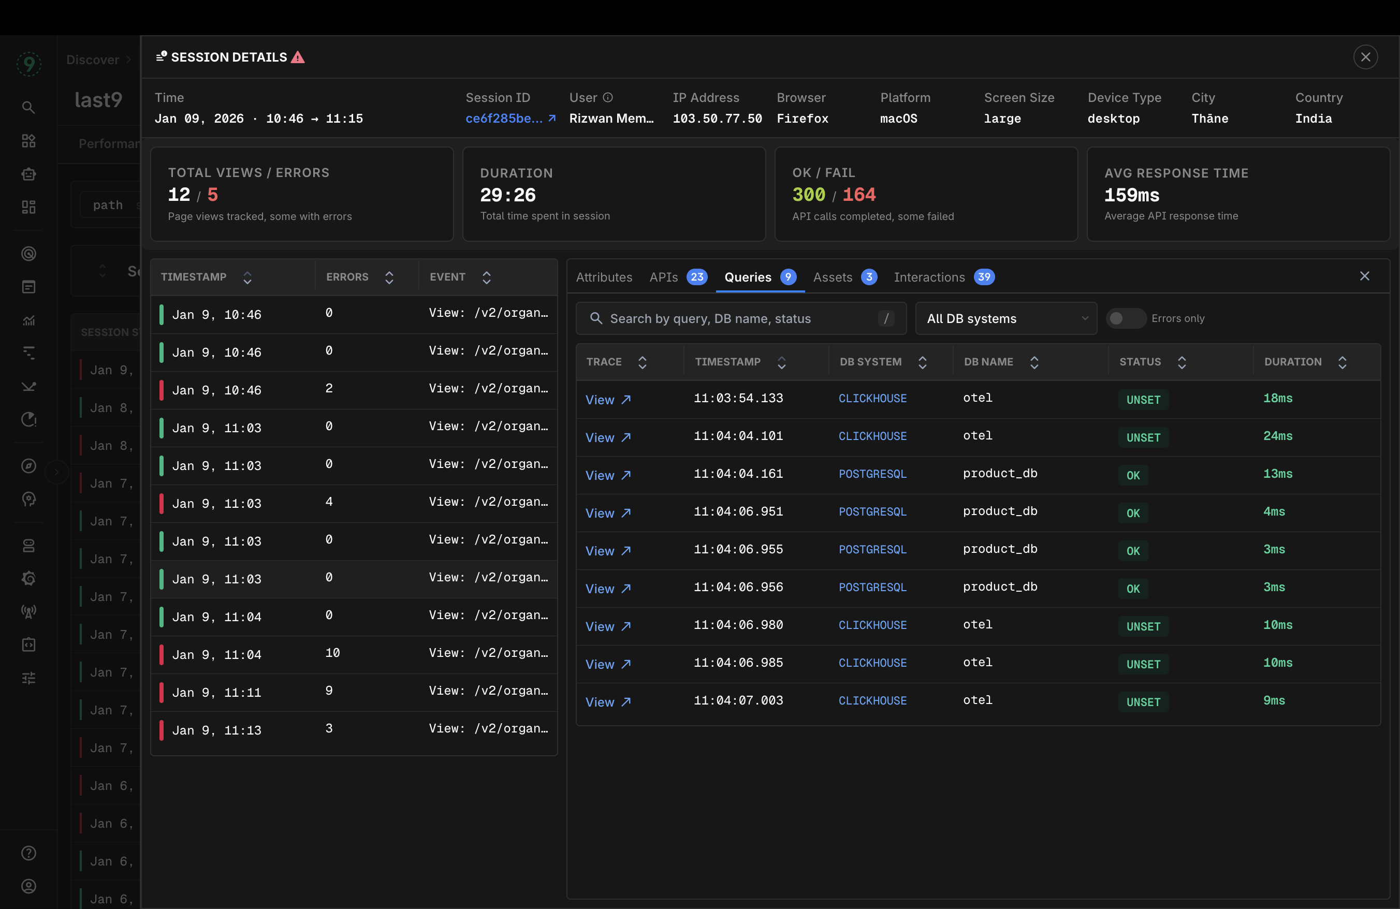This screenshot has height=909, width=1400.
Task: Click the compass icon in sidebar
Action: coord(28,466)
